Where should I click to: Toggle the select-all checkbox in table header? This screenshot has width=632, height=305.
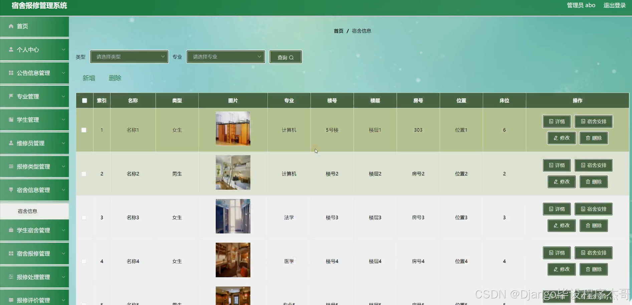click(84, 100)
